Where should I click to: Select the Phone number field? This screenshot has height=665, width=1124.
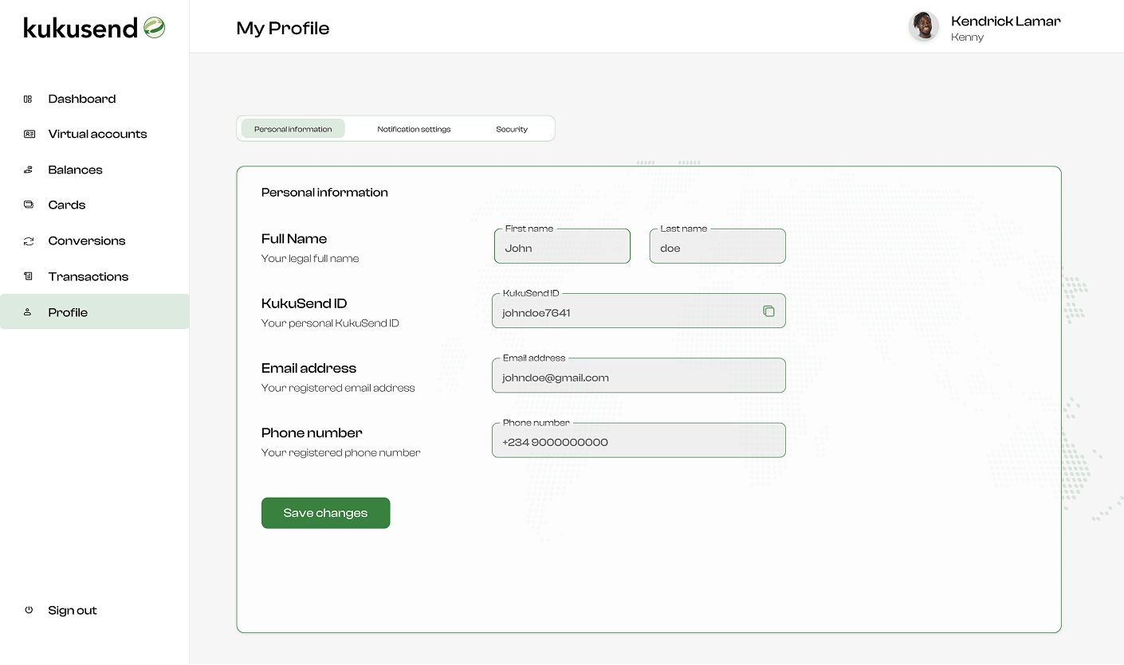[638, 440]
